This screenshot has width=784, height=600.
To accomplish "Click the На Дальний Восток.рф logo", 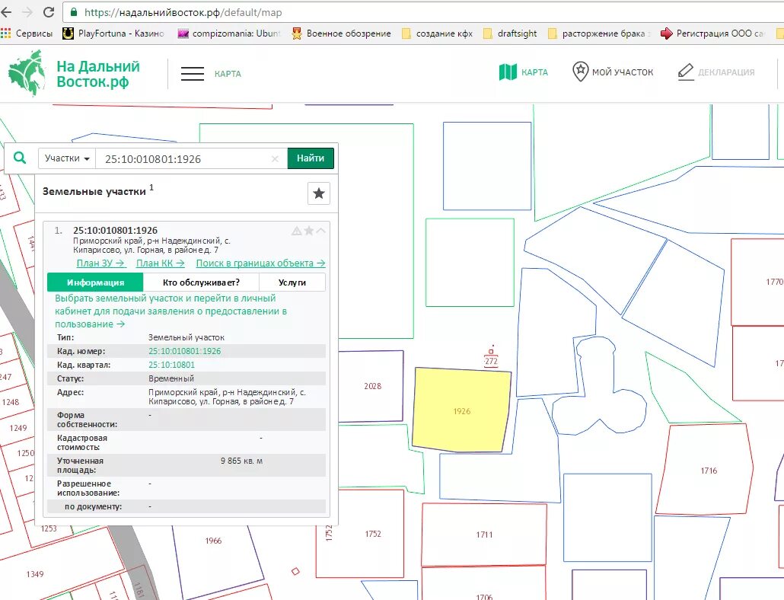I will tap(74, 74).
